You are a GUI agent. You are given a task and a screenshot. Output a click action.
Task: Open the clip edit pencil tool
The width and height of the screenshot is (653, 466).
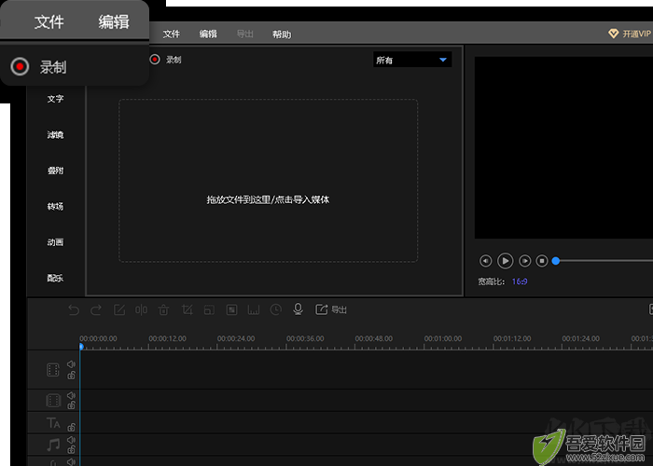(119, 310)
